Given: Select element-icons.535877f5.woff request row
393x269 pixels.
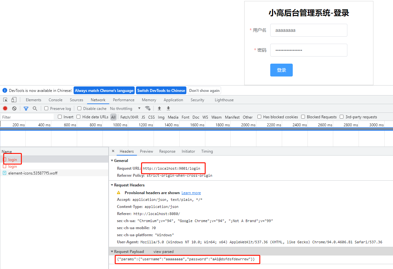Looking at the screenshot, I should [x=54, y=173].
